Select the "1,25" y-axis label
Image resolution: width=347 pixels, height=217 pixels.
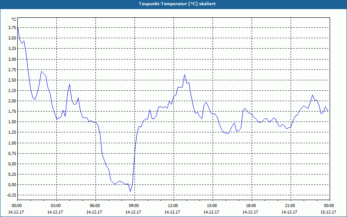coord(13,132)
